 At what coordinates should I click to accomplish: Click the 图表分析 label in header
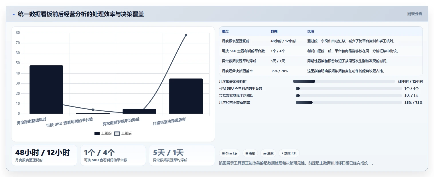coord(415,14)
